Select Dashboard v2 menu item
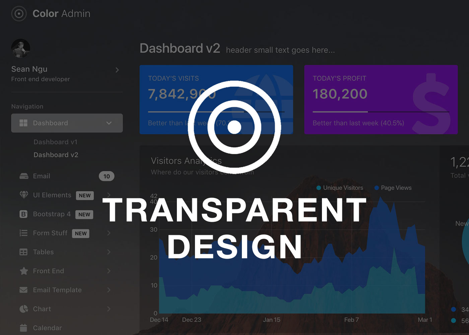This screenshot has width=469, height=335. click(56, 155)
